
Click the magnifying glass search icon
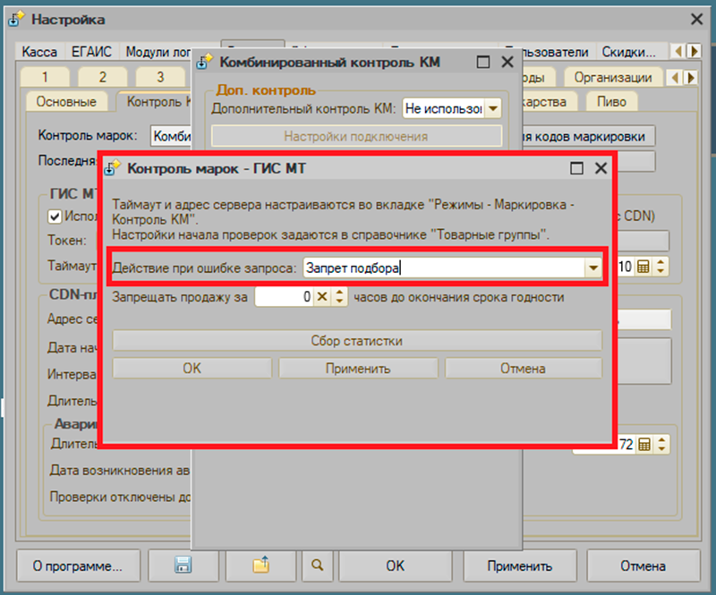tap(318, 565)
